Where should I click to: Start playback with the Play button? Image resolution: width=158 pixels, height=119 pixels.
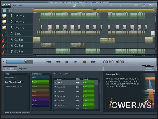(x=76, y=62)
